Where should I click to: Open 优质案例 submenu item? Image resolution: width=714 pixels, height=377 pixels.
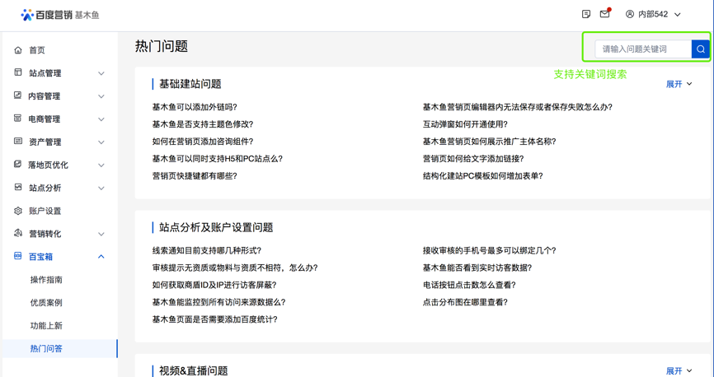(x=46, y=303)
